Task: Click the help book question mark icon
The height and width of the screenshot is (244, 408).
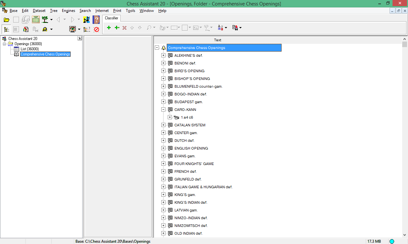Action: (x=96, y=20)
